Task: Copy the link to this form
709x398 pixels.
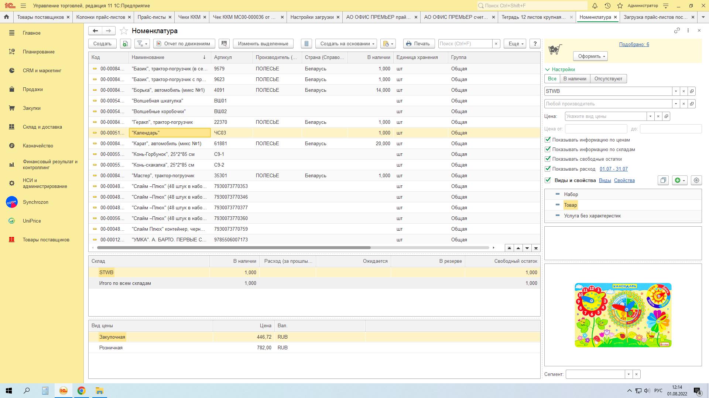Action: (677, 31)
